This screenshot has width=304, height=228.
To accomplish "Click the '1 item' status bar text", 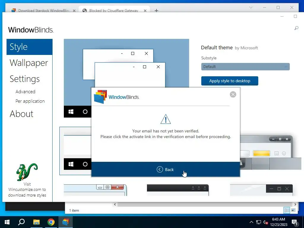I will (74, 210).
